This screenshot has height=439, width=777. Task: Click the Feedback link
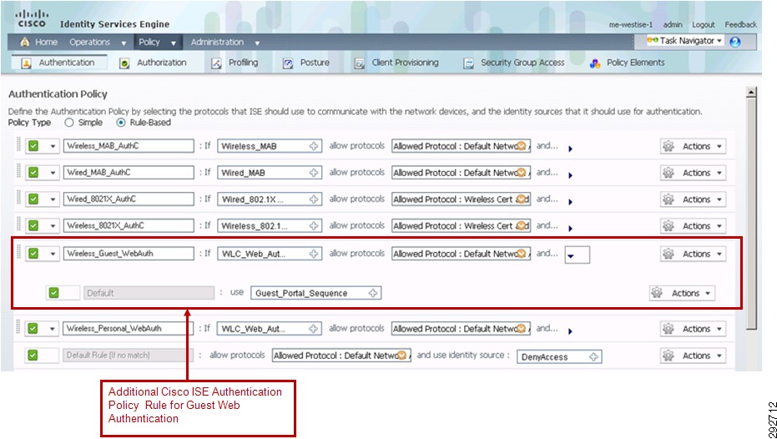(741, 25)
